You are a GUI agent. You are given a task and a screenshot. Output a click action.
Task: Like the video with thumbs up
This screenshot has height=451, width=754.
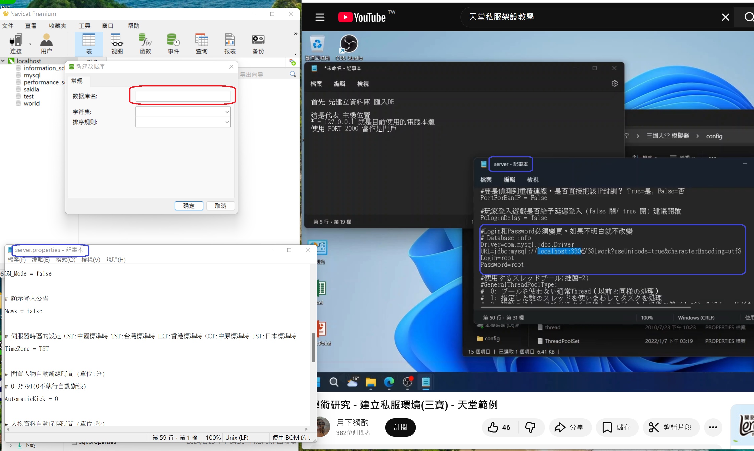pos(499,427)
